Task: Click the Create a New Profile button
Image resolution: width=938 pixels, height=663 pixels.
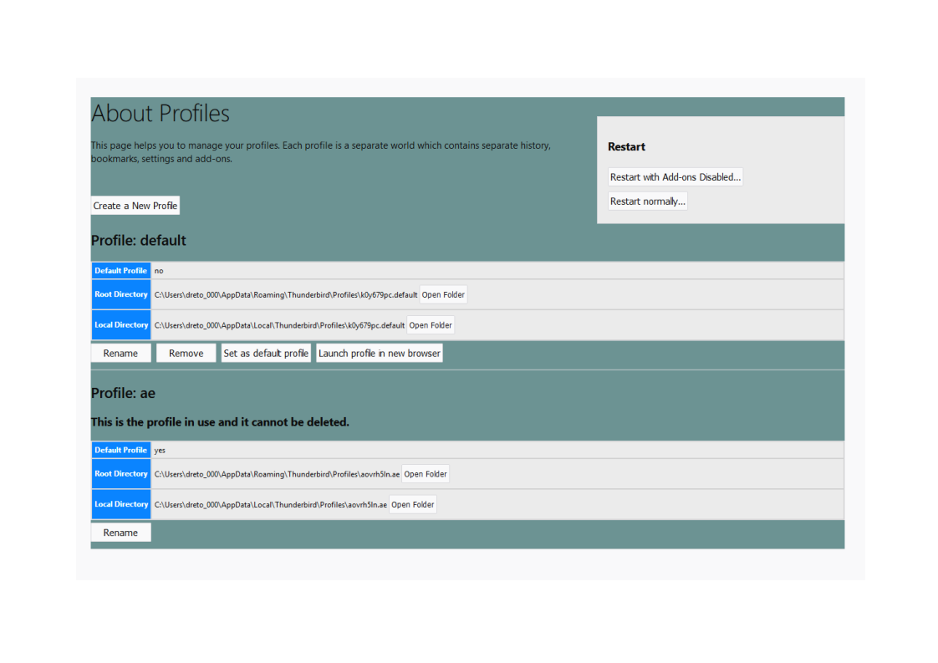Action: click(x=135, y=206)
